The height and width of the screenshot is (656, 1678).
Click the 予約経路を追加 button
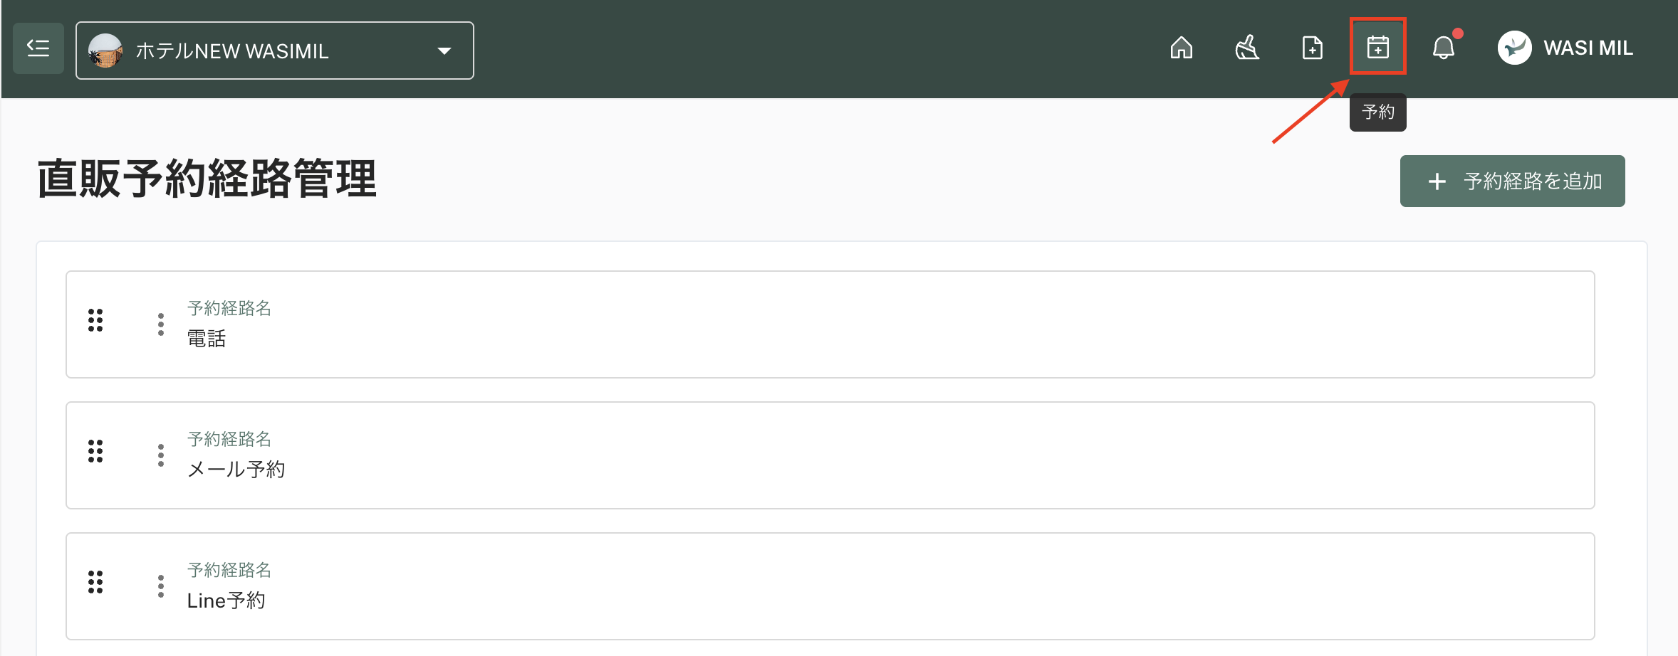(x=1512, y=181)
